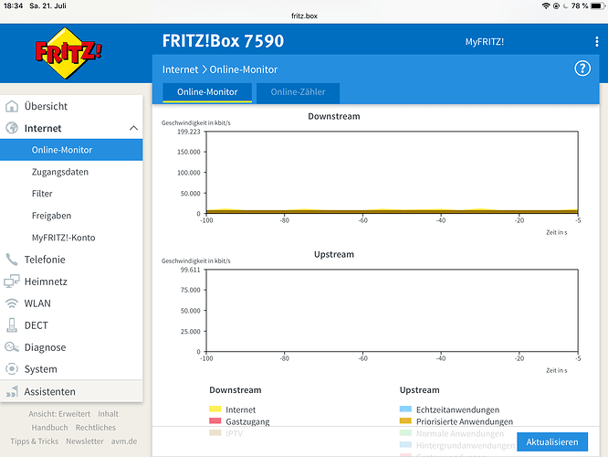Select Online-Monitor in the sidebar
This screenshot has height=457, width=608.
(x=71, y=150)
